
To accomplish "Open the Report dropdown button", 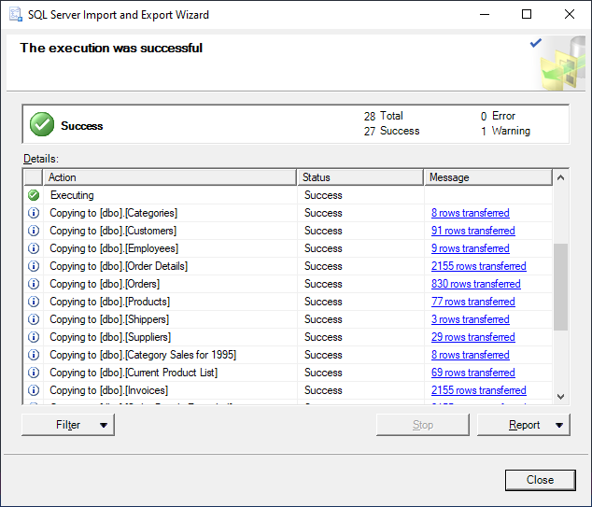I will 524,425.
